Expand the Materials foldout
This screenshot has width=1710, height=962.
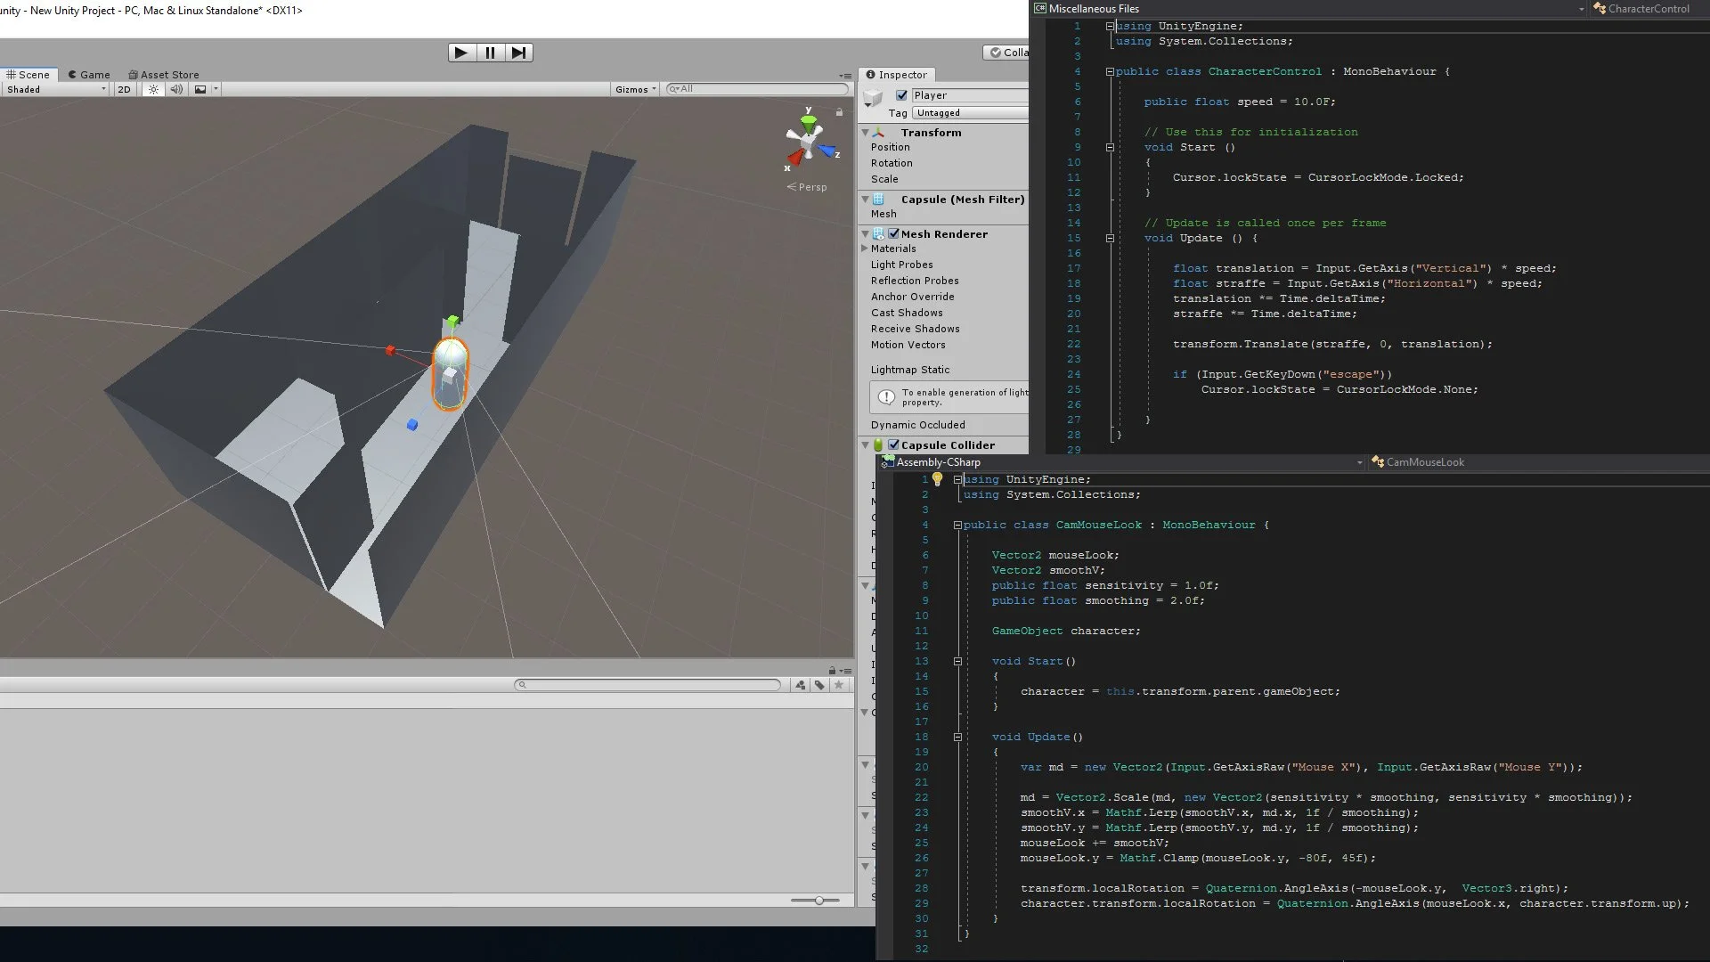[865, 249]
